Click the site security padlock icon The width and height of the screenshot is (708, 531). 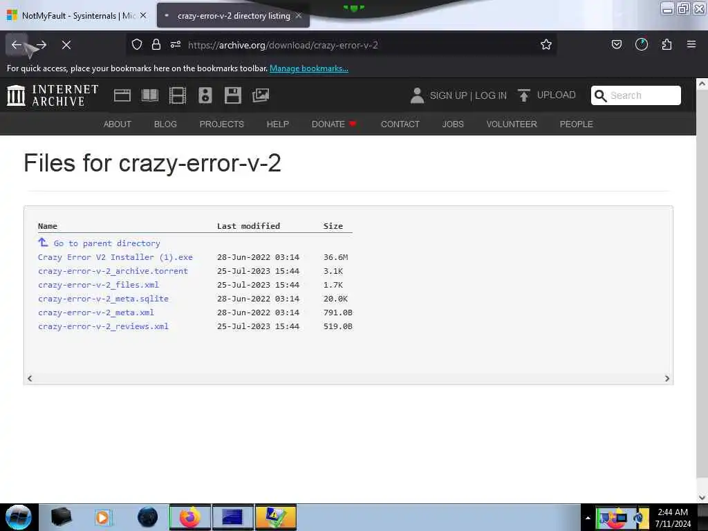[x=156, y=44]
